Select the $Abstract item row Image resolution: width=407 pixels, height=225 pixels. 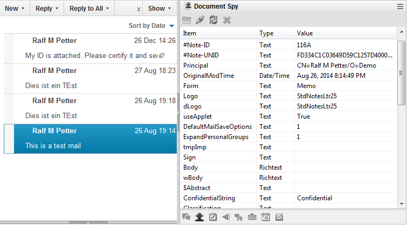pyautogui.click(x=288, y=188)
